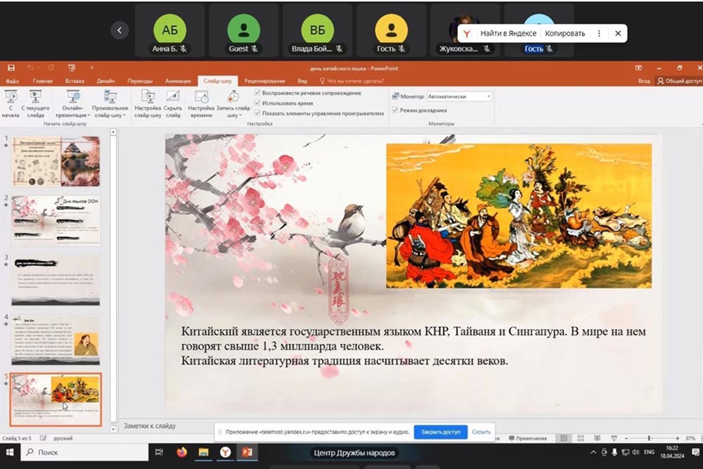Click the blue 'Закрыть доступ' button
The height and width of the screenshot is (469, 703).
(440, 432)
